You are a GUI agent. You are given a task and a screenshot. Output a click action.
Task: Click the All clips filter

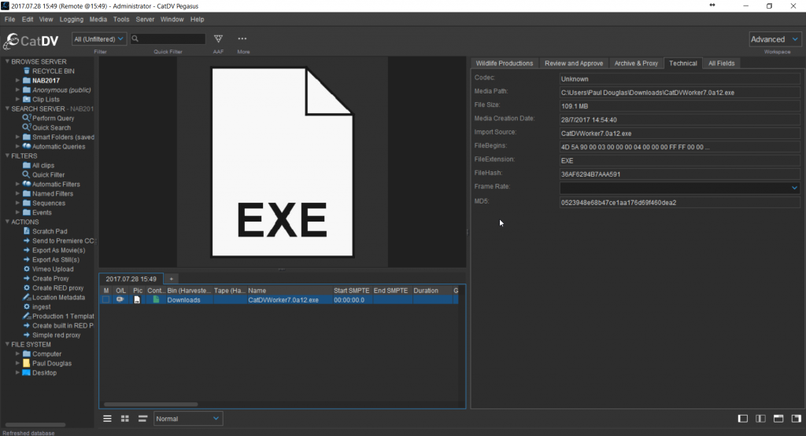[x=43, y=166]
